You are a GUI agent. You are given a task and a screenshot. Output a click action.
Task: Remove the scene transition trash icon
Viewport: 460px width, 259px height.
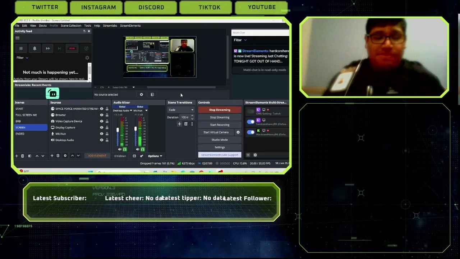pyautogui.click(x=186, y=124)
